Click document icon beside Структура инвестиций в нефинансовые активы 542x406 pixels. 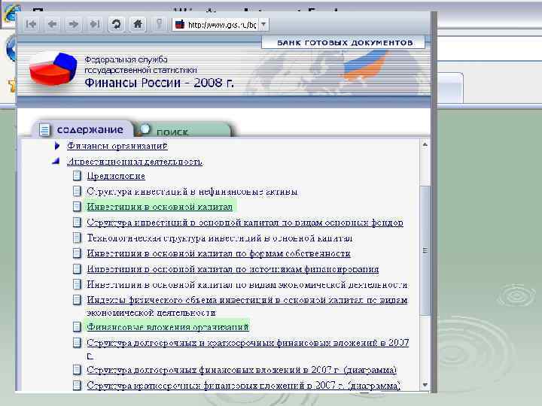[x=77, y=191]
